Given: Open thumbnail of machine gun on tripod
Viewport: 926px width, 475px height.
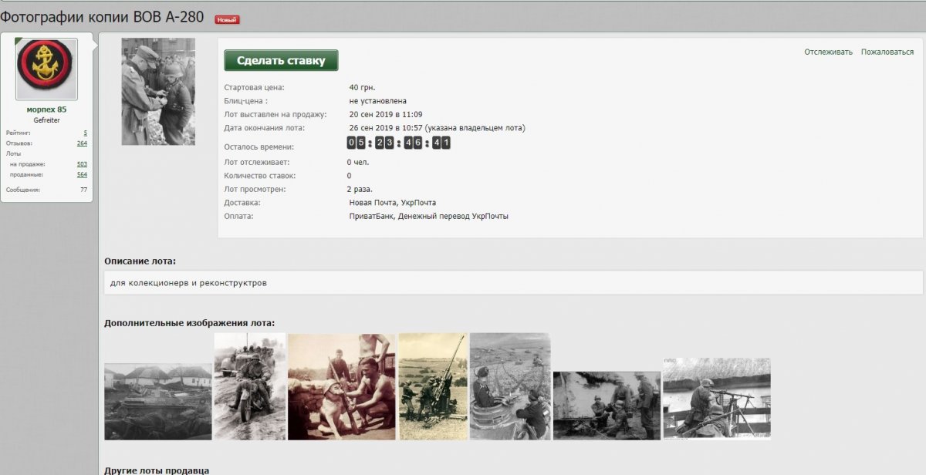Looking at the screenshot, I should [x=716, y=398].
